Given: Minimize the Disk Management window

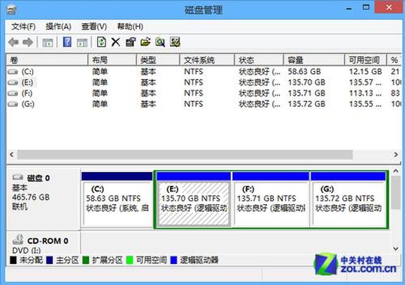Looking at the screenshot, I should 349,9.
